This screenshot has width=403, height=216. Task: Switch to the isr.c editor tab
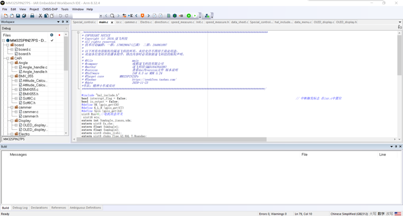pyautogui.click(x=119, y=22)
